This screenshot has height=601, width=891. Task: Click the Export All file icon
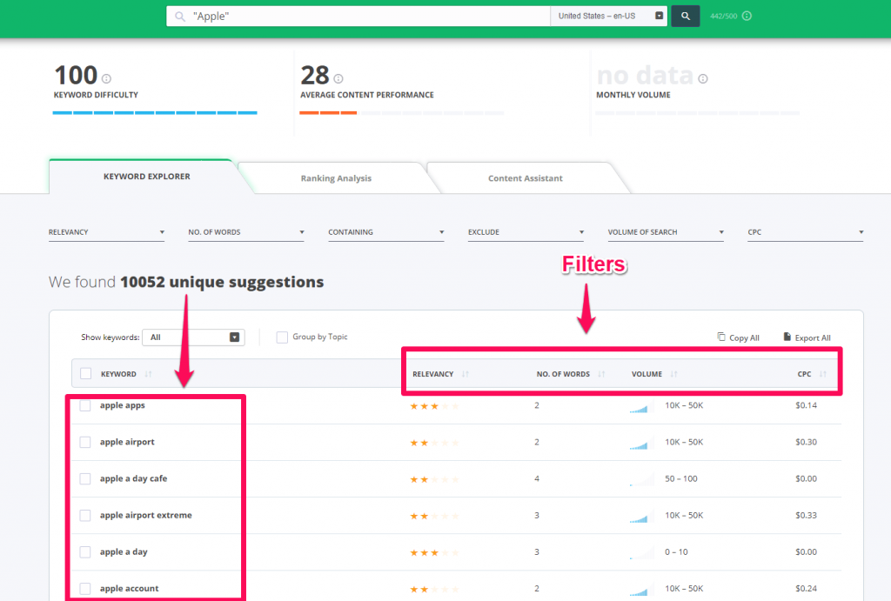(x=787, y=337)
